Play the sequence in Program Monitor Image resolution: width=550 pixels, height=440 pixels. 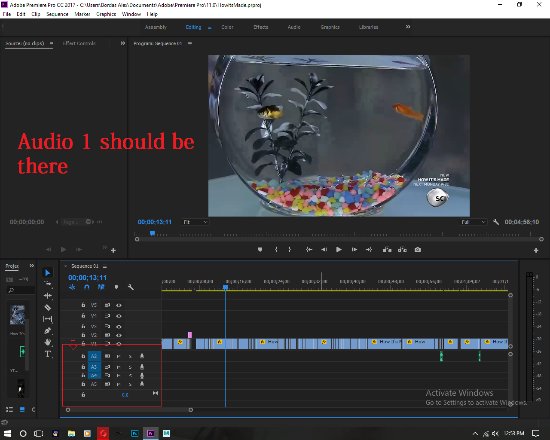339,250
